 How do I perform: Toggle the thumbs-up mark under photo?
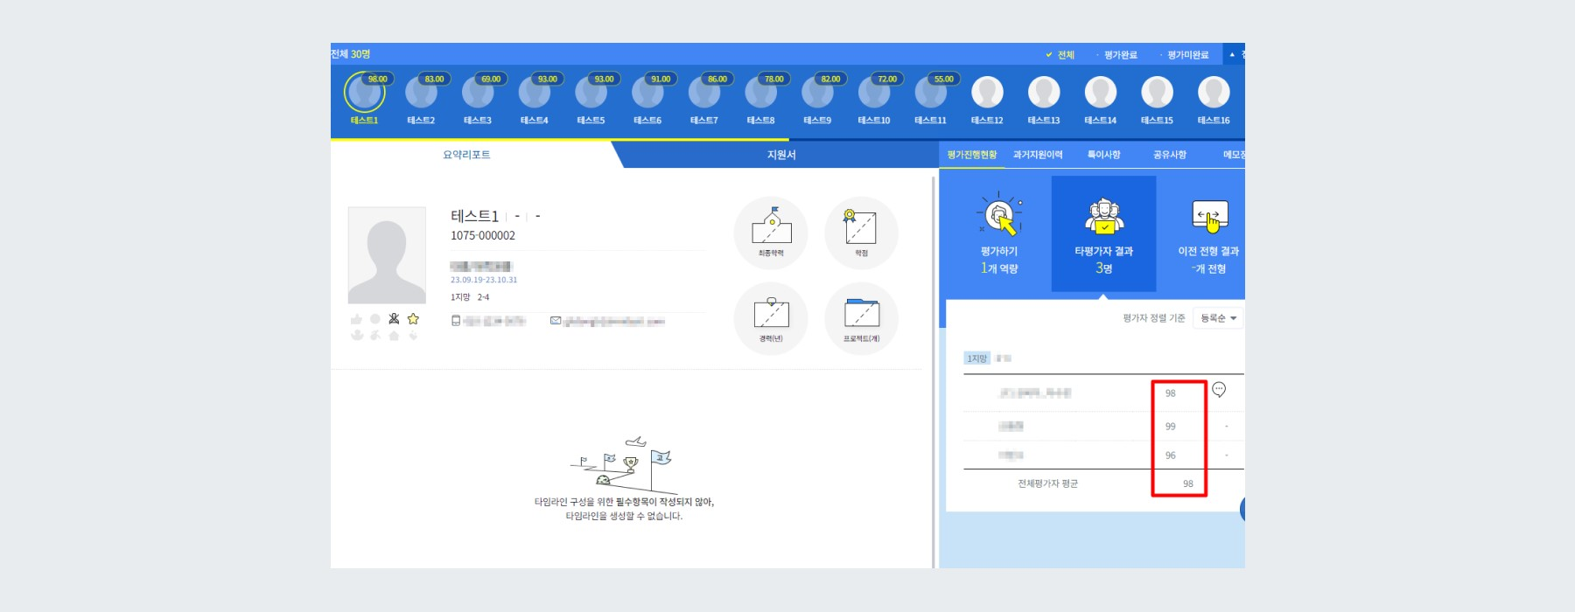coord(356,319)
